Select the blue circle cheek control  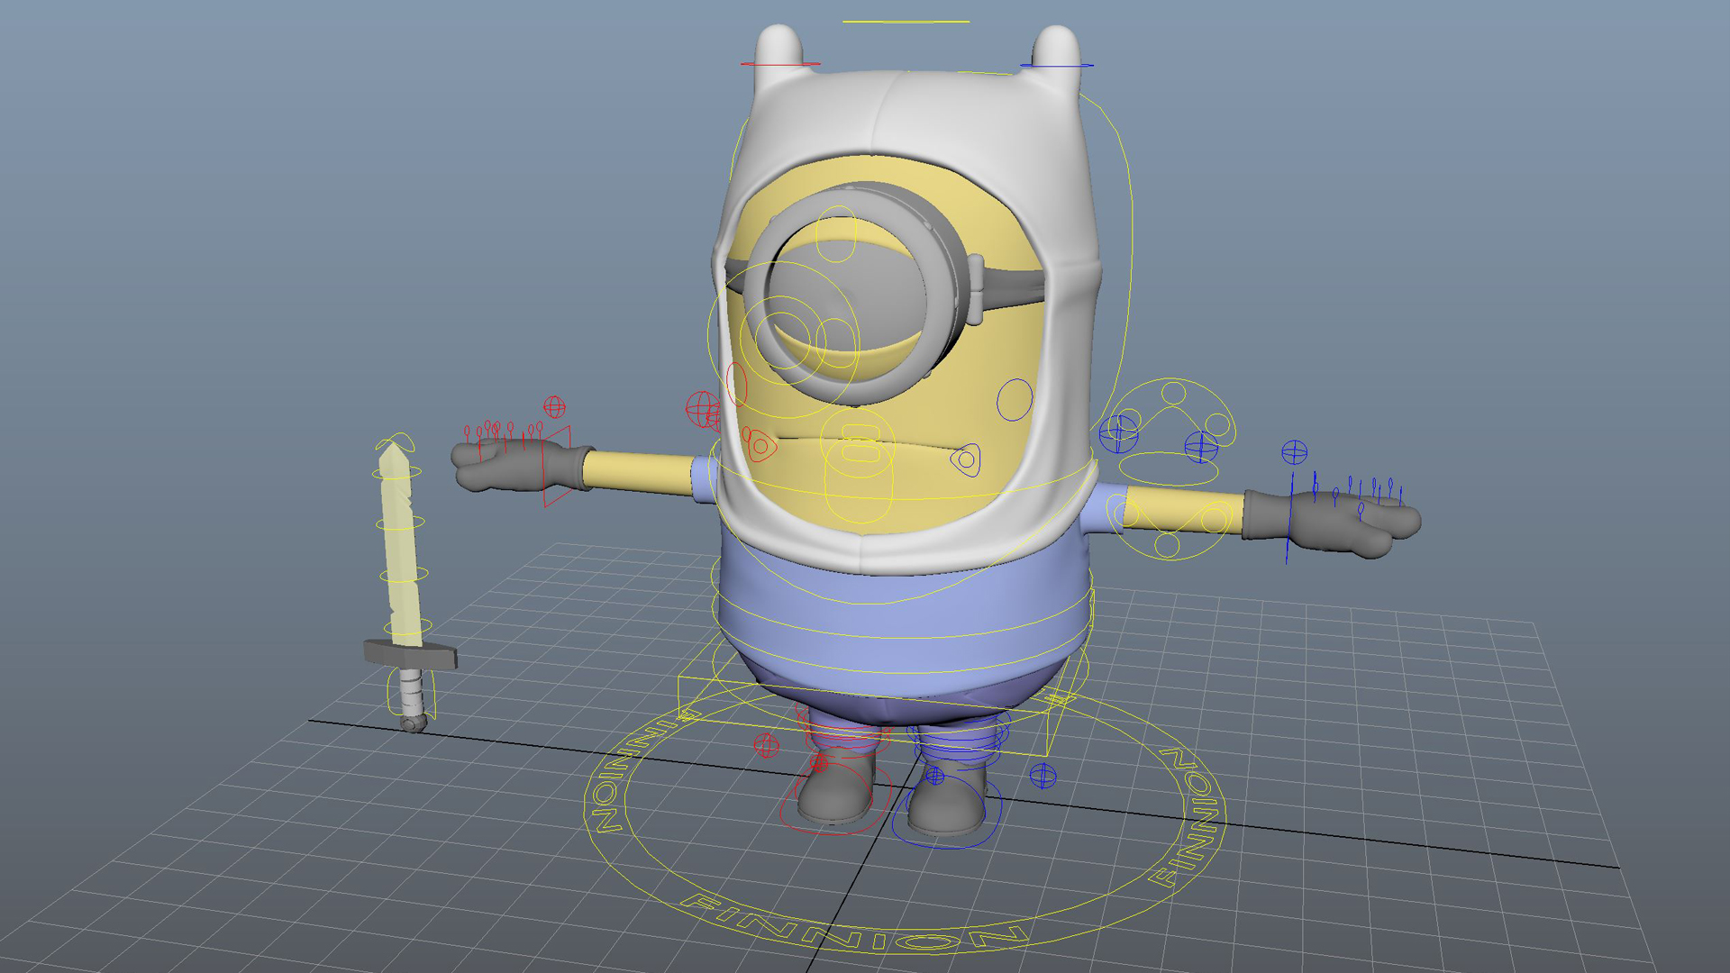click(x=1015, y=399)
